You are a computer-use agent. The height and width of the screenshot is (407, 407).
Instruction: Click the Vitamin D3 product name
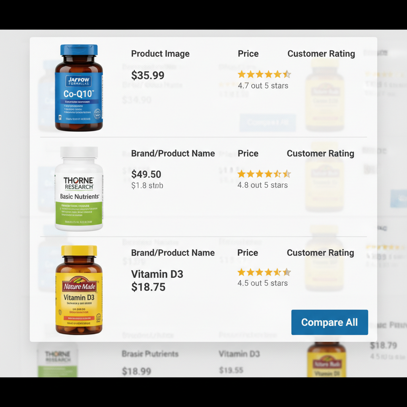pos(157,274)
